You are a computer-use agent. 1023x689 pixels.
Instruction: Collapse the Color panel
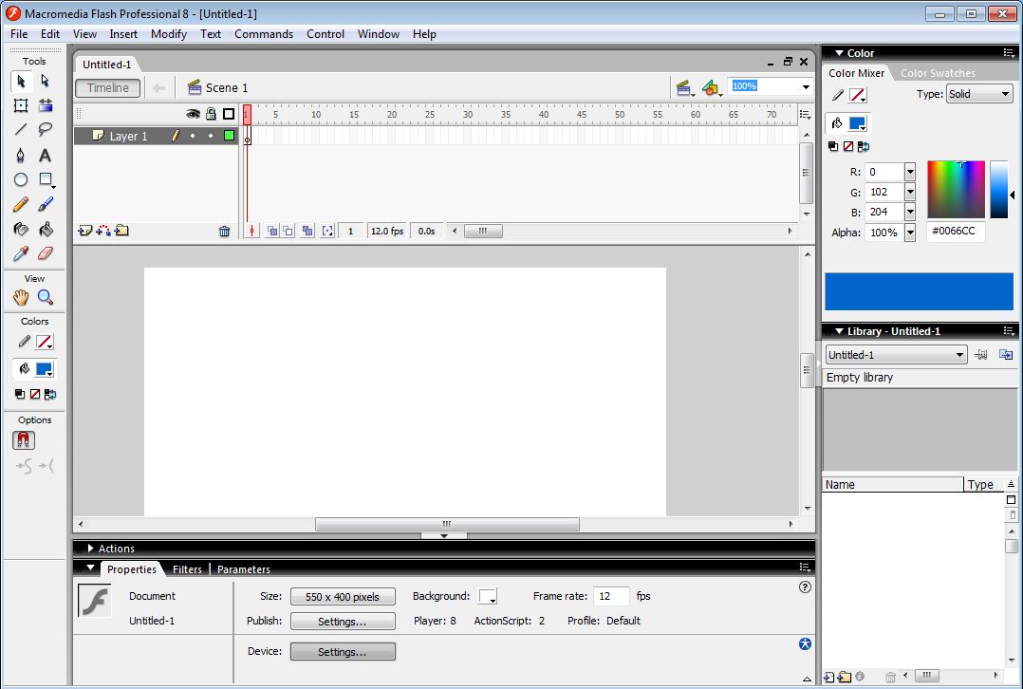point(839,53)
